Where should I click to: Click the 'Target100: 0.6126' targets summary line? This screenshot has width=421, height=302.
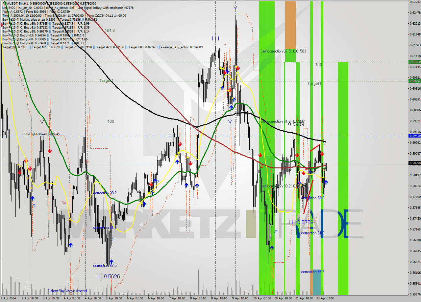[x=102, y=47]
